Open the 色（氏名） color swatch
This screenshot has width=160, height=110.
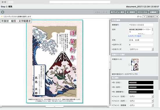pos(141,83)
